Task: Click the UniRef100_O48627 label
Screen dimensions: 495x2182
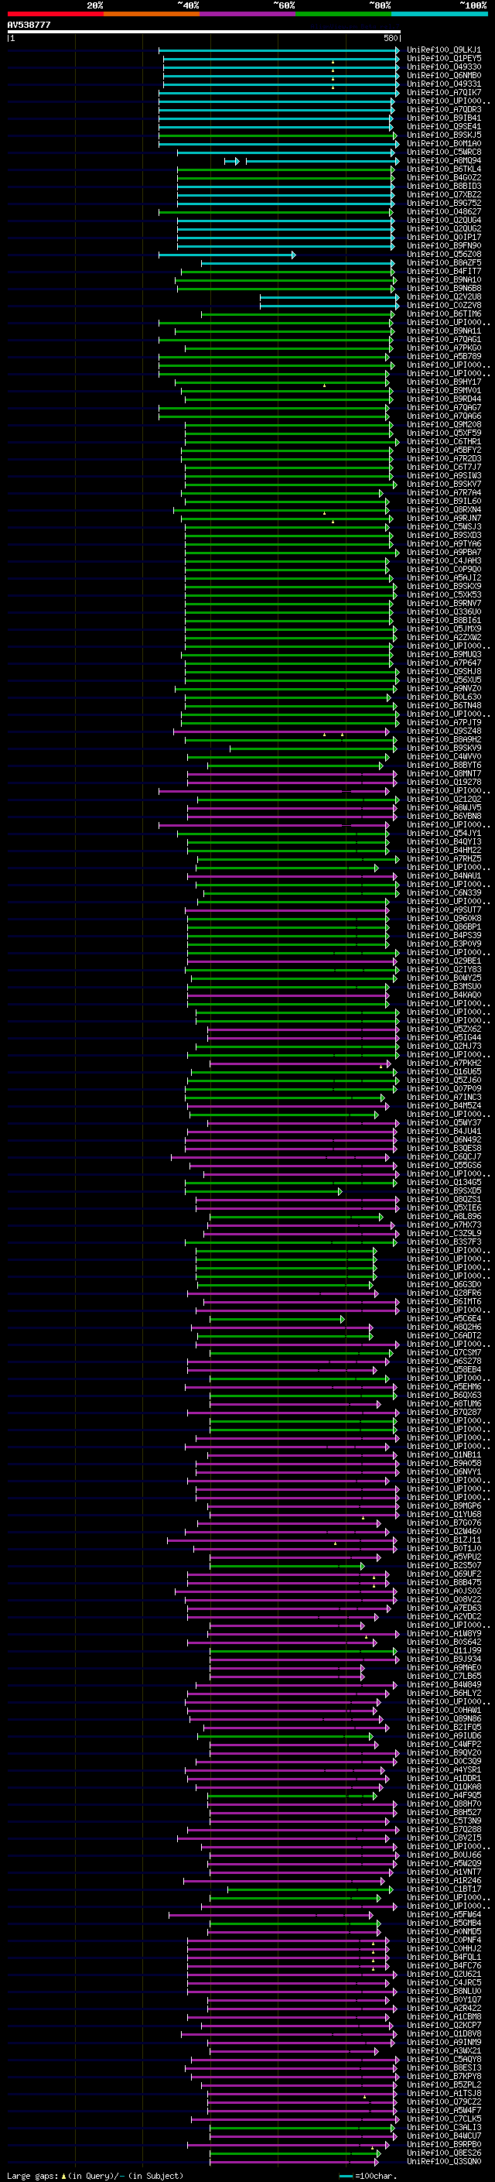Action: (443, 211)
